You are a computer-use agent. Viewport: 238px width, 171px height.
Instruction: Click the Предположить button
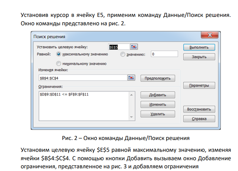(x=158, y=78)
